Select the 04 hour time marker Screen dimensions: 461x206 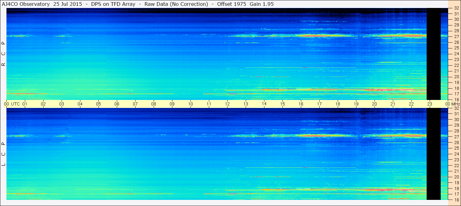coord(80,104)
